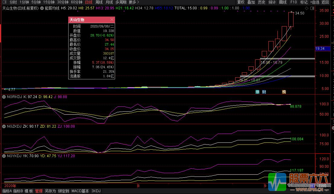Click the 停 marker under the price chart
This screenshot has height=194, width=334.
coord(258,92)
